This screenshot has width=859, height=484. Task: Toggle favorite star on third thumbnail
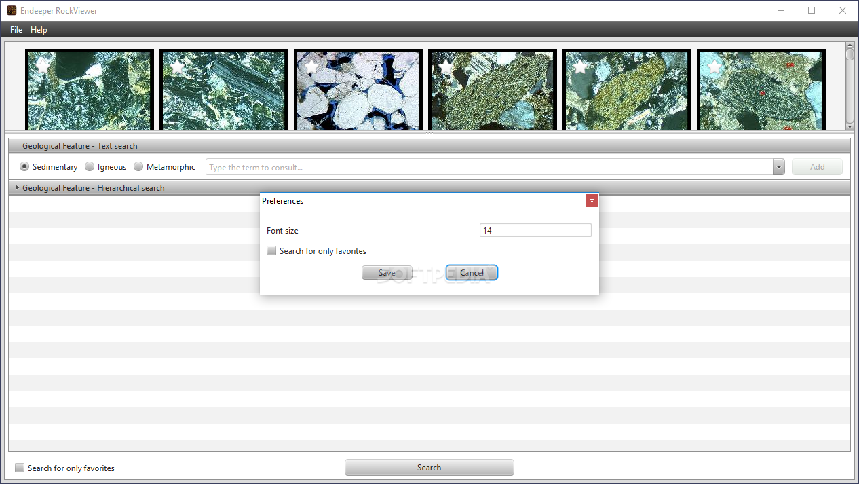pyautogui.click(x=311, y=66)
